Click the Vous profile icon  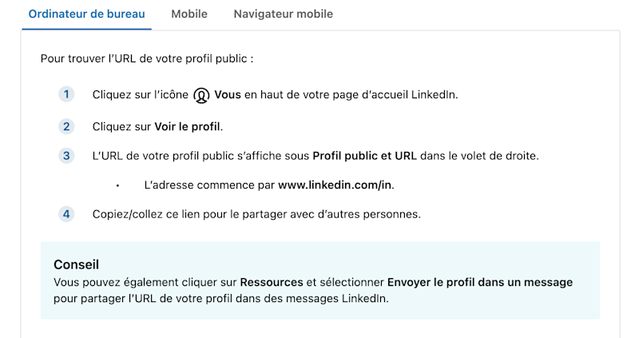click(x=201, y=95)
